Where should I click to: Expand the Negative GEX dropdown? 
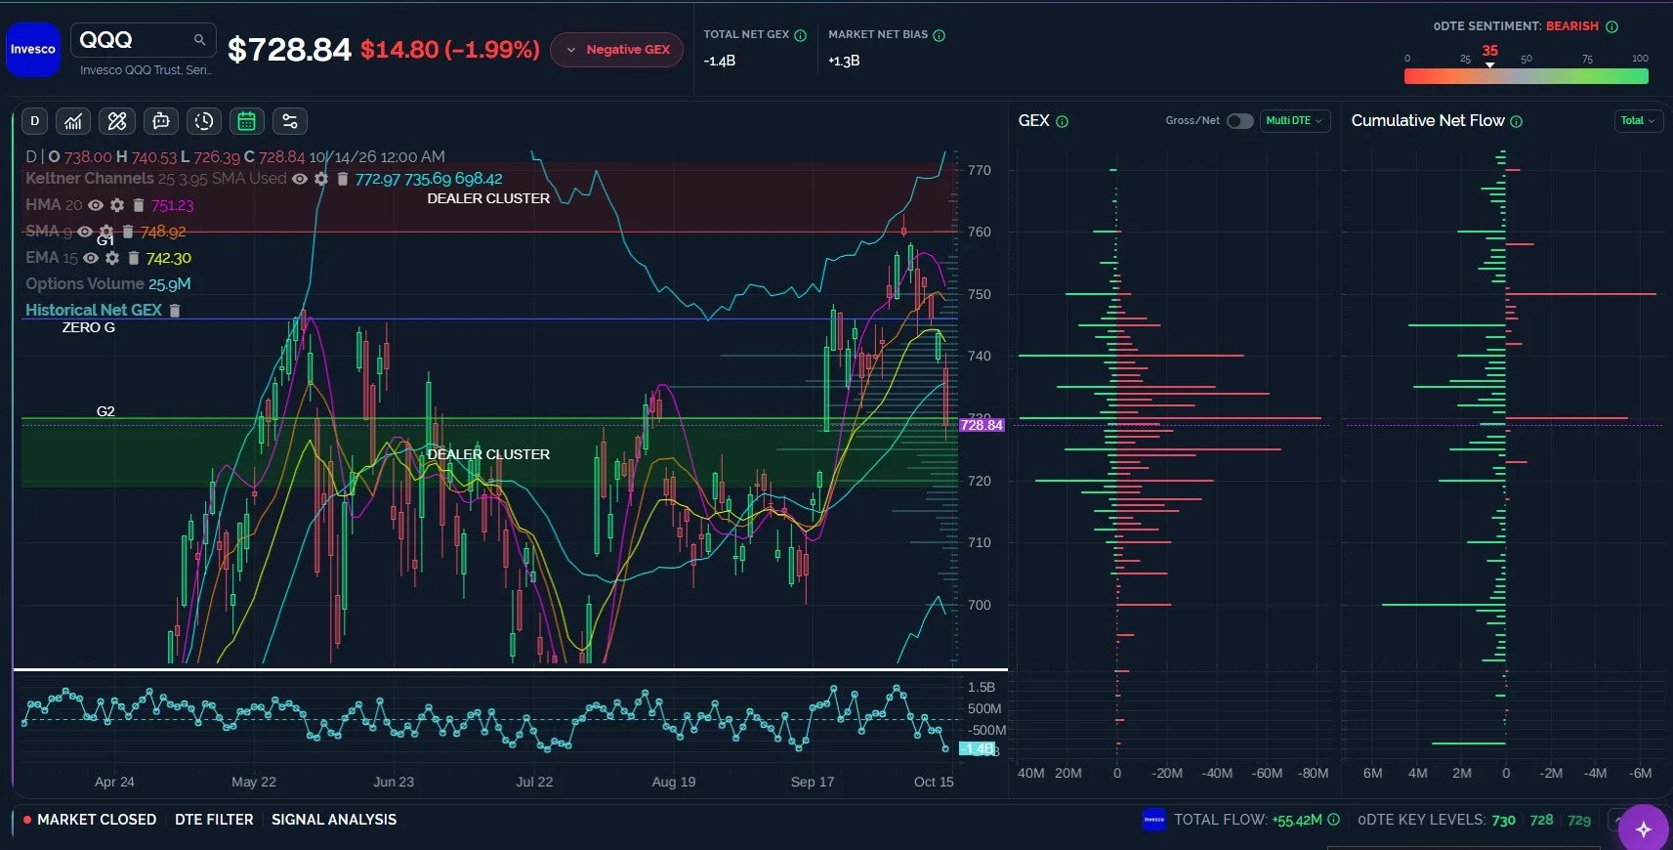tap(618, 50)
